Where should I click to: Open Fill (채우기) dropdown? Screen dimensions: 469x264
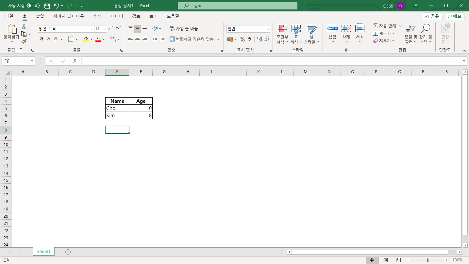(384, 33)
